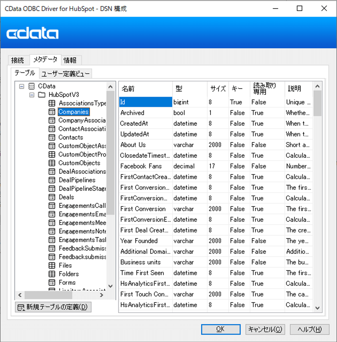Select the DealPipelines tree item

77,180
